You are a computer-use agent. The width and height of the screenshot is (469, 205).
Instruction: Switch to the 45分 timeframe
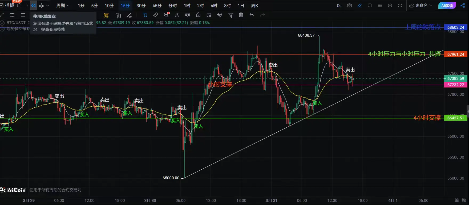tap(157, 6)
